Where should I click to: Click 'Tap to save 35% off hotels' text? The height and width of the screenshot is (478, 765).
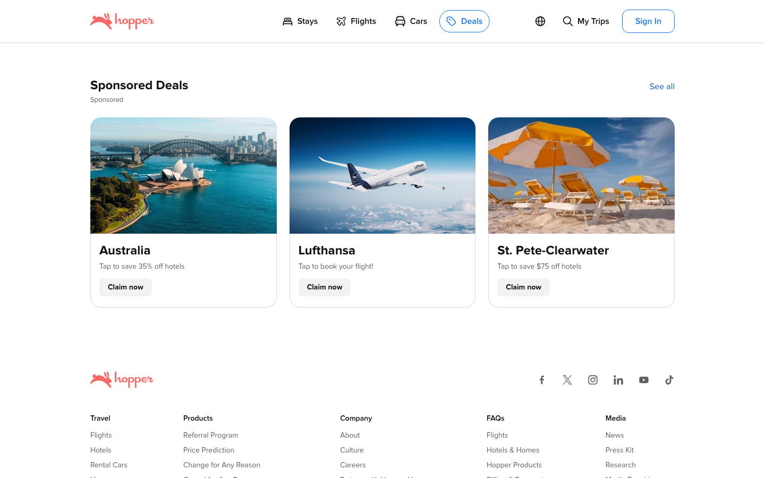click(x=142, y=266)
